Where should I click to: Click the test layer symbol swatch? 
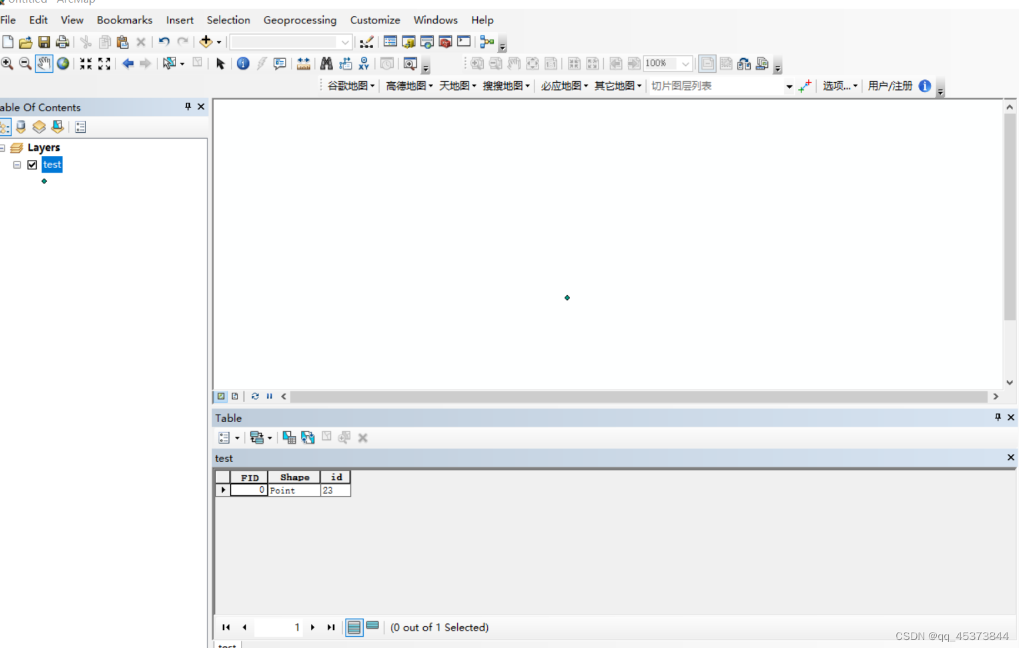[x=44, y=181]
